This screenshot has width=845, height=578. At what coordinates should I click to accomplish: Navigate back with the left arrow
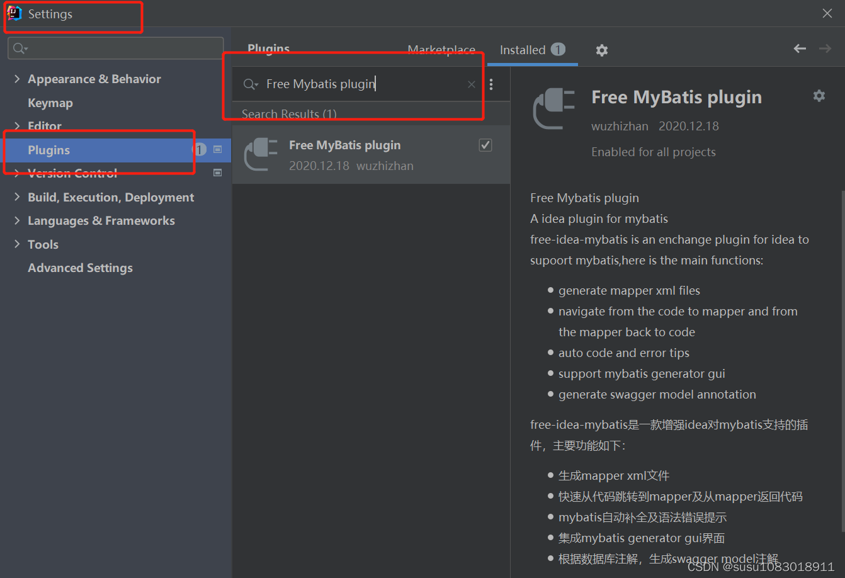(x=800, y=48)
